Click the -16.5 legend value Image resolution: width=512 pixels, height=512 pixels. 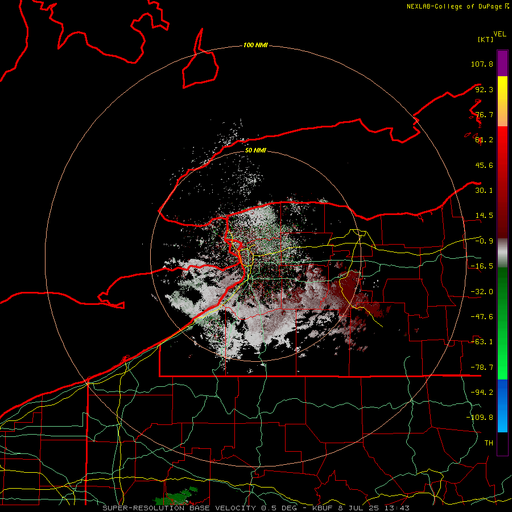482,266
